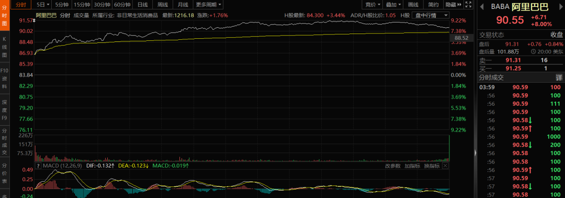This screenshot has height=198, width=565.
Task: Select the K线图 sidebar tab
Action: [5, 47]
